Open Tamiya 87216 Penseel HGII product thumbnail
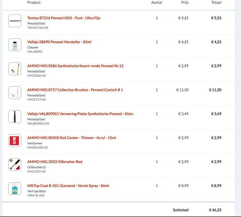This screenshot has height=217, width=241. coord(15,21)
